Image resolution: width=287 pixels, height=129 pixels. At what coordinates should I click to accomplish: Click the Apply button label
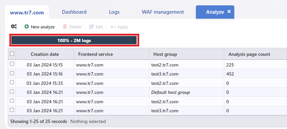point(123,27)
